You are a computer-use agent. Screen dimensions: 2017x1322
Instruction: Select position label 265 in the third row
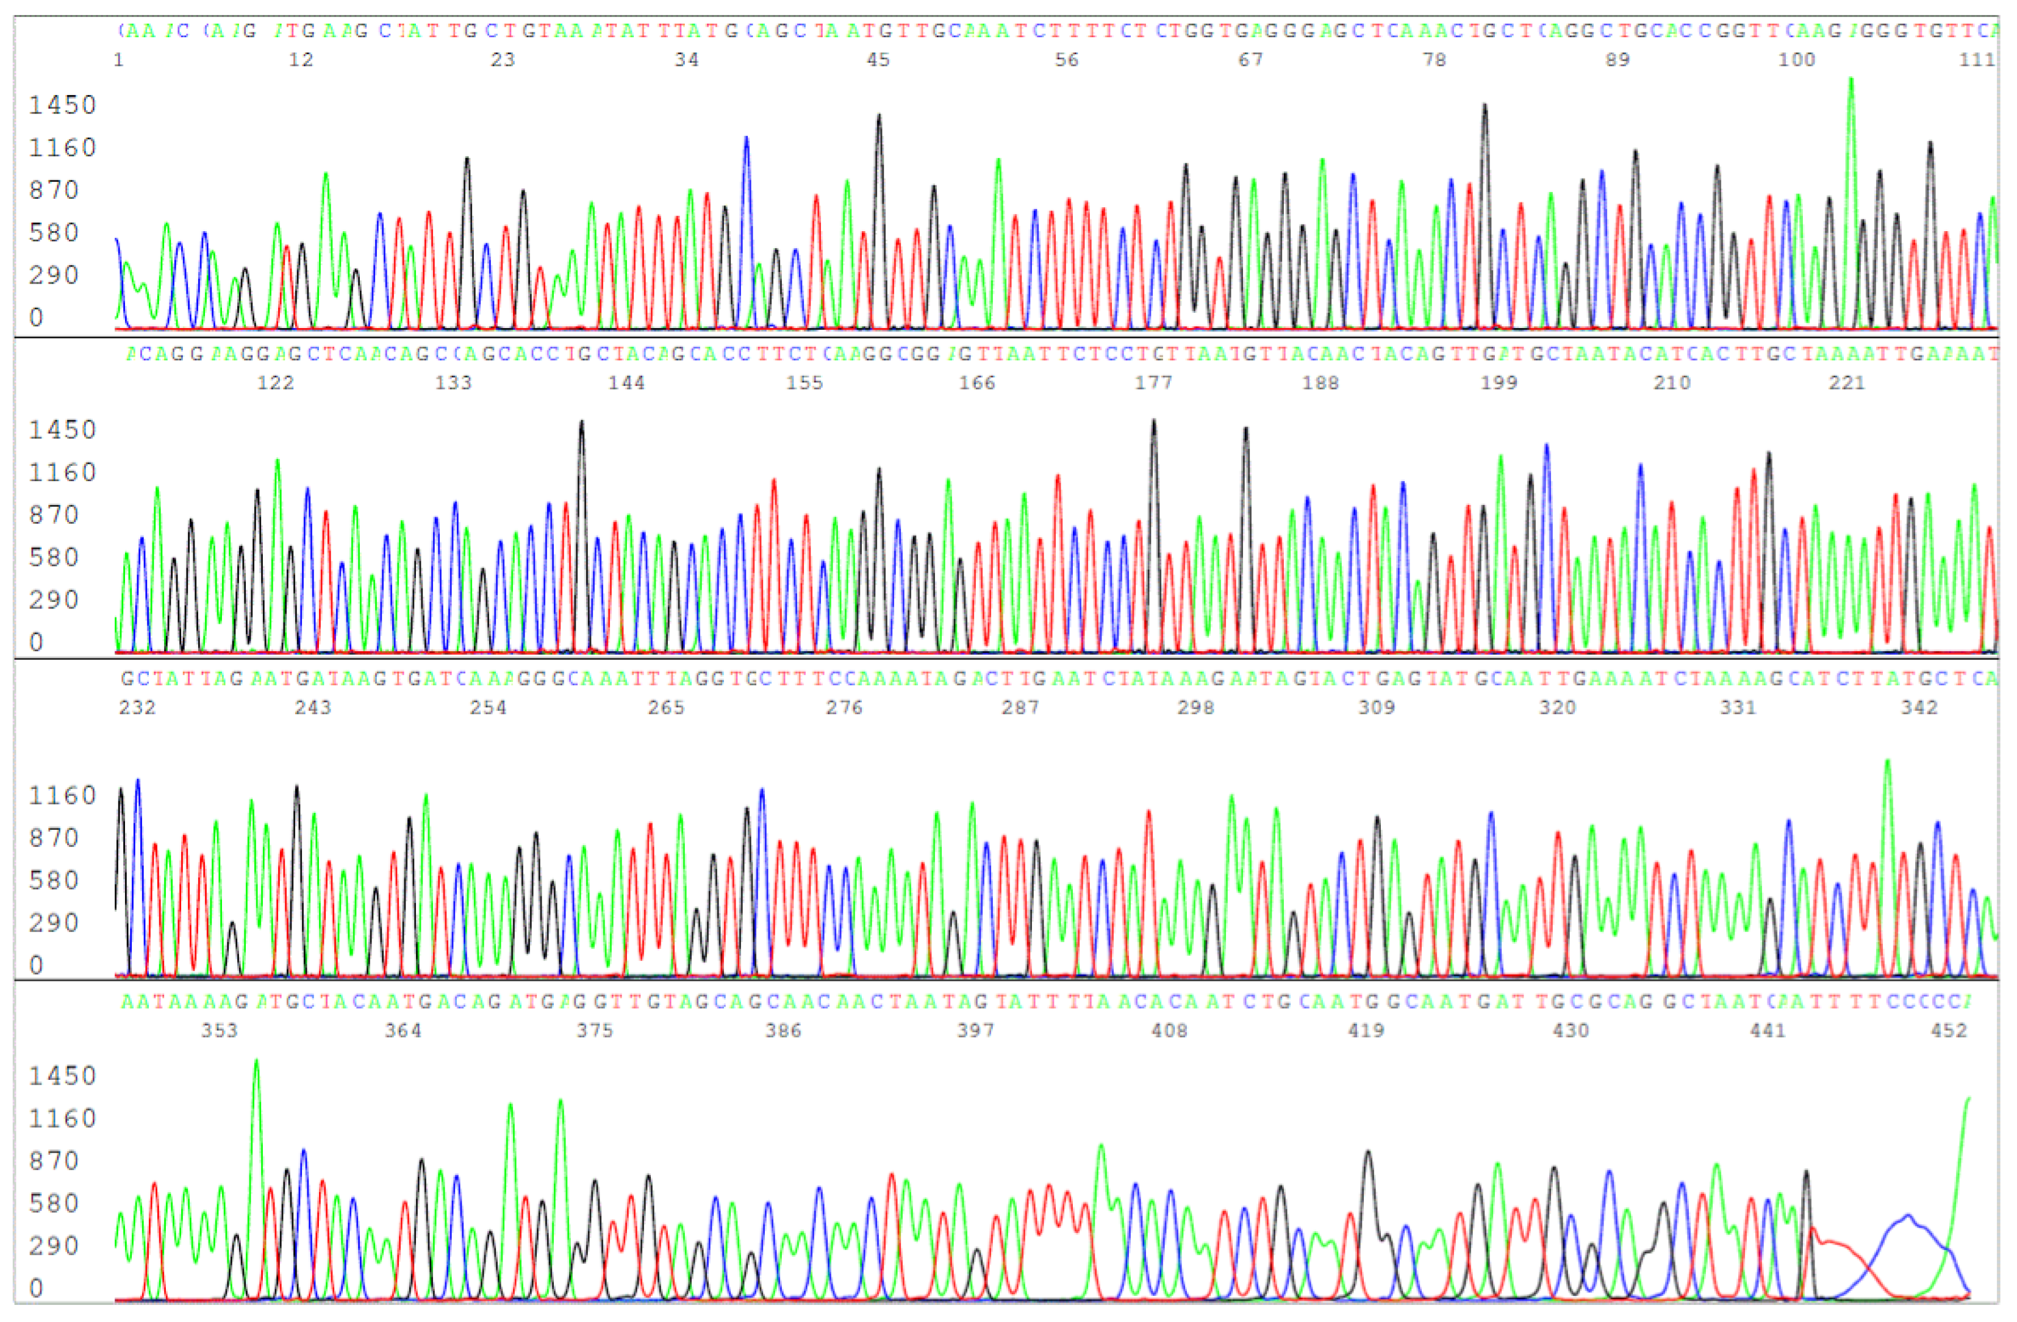pos(666,707)
